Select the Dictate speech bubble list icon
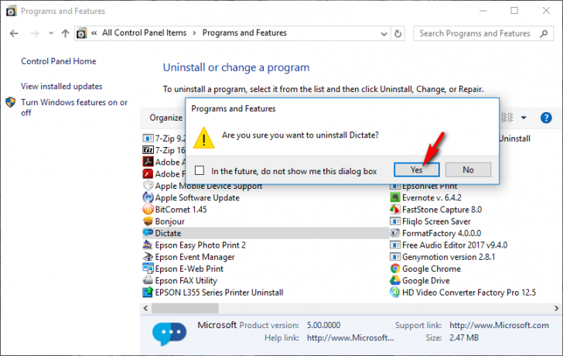 coord(148,233)
